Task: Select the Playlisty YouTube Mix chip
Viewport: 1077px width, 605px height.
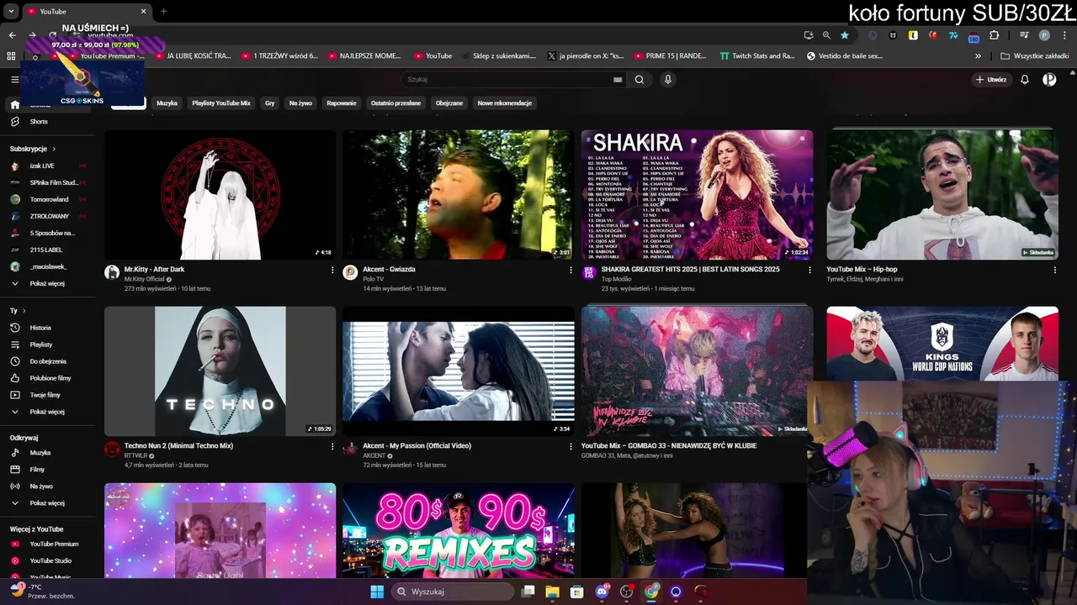Action: [x=221, y=103]
